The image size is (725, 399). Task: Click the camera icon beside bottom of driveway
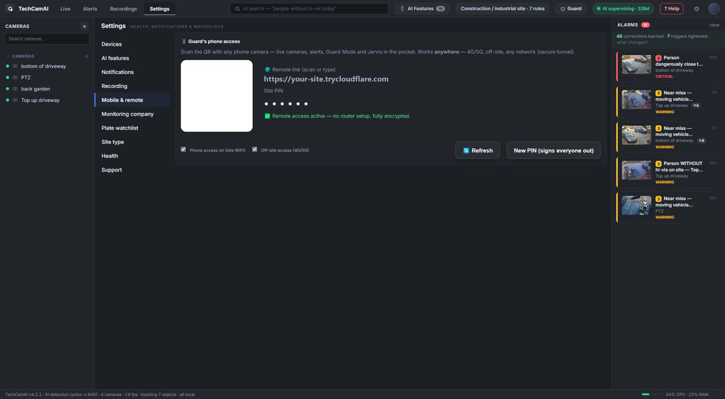click(x=15, y=66)
